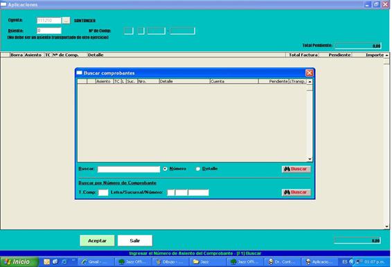Click the Nro. column header in the dialog
This screenshot has width=392, height=267.
click(148, 81)
